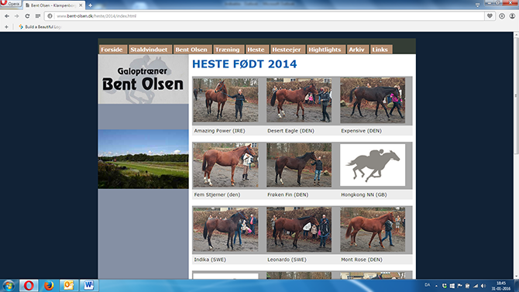Click the racetrack landscape photo in sidebar

click(x=143, y=159)
